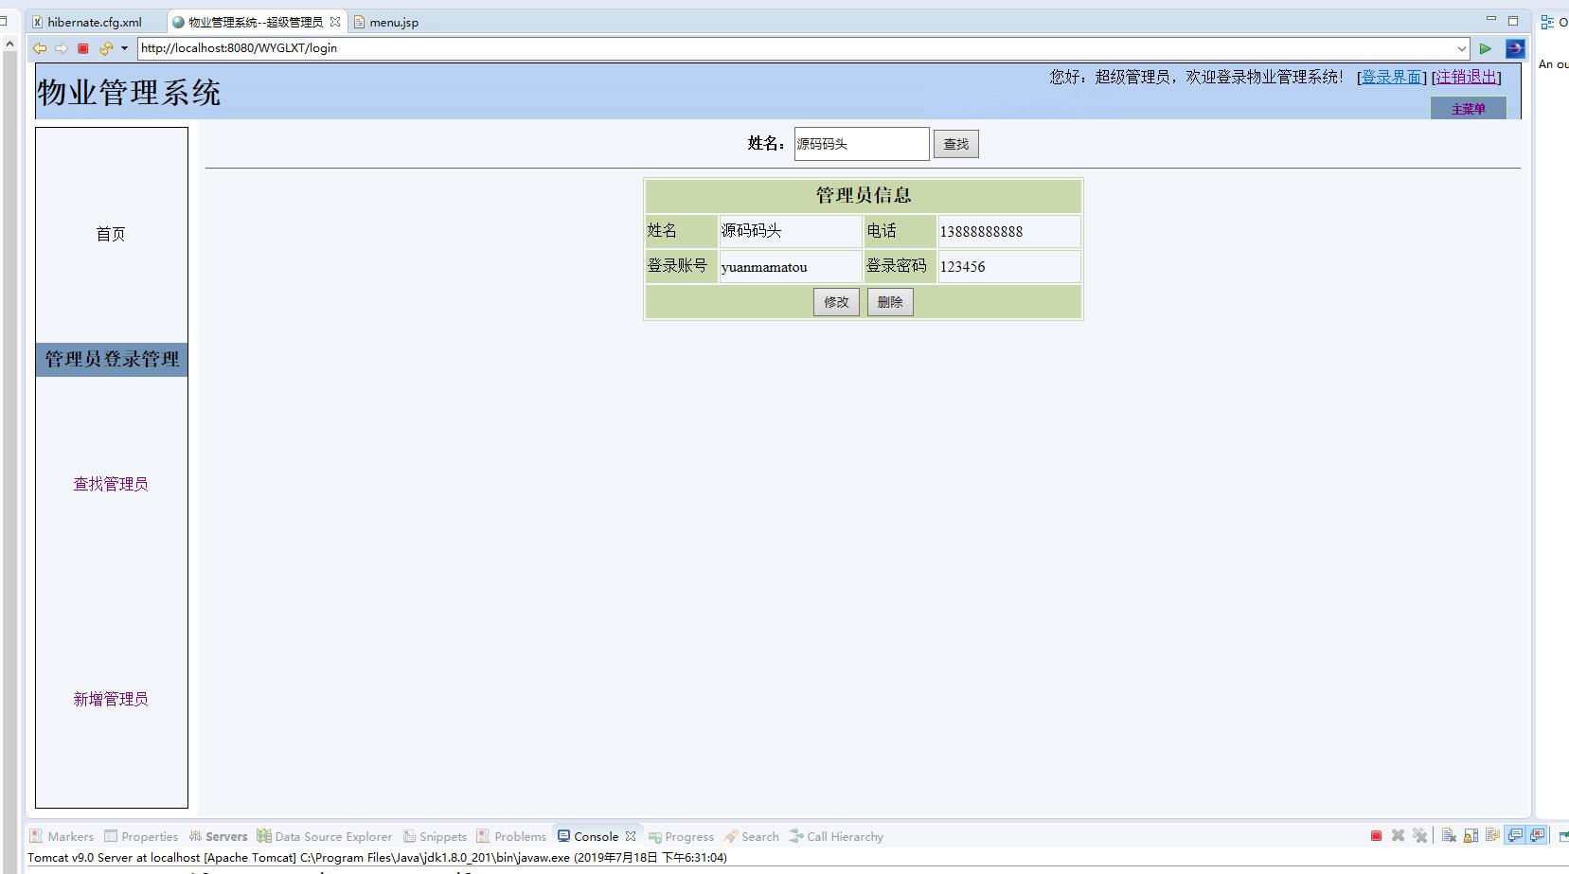Screen dimensions: 1569x874
Task: Open the refresh button dropdown arrow
Action: [x=124, y=48]
